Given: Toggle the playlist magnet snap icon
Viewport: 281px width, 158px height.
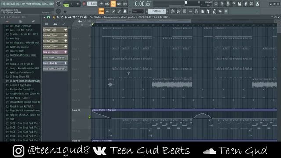Looking at the screenshot, I should (49, 17).
